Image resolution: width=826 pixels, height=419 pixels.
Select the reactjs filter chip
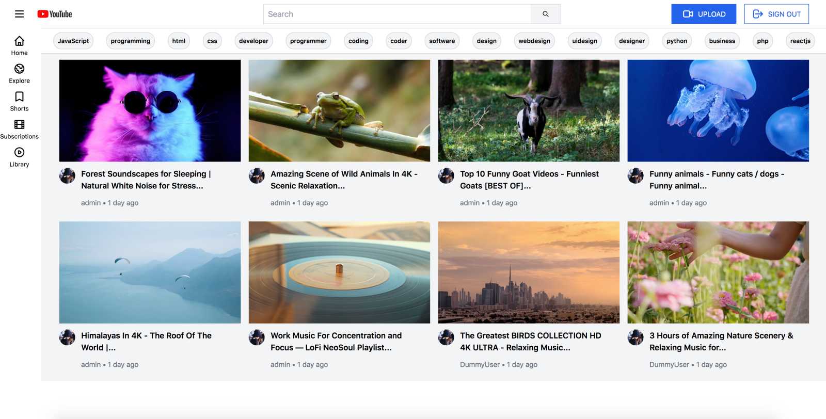click(800, 41)
